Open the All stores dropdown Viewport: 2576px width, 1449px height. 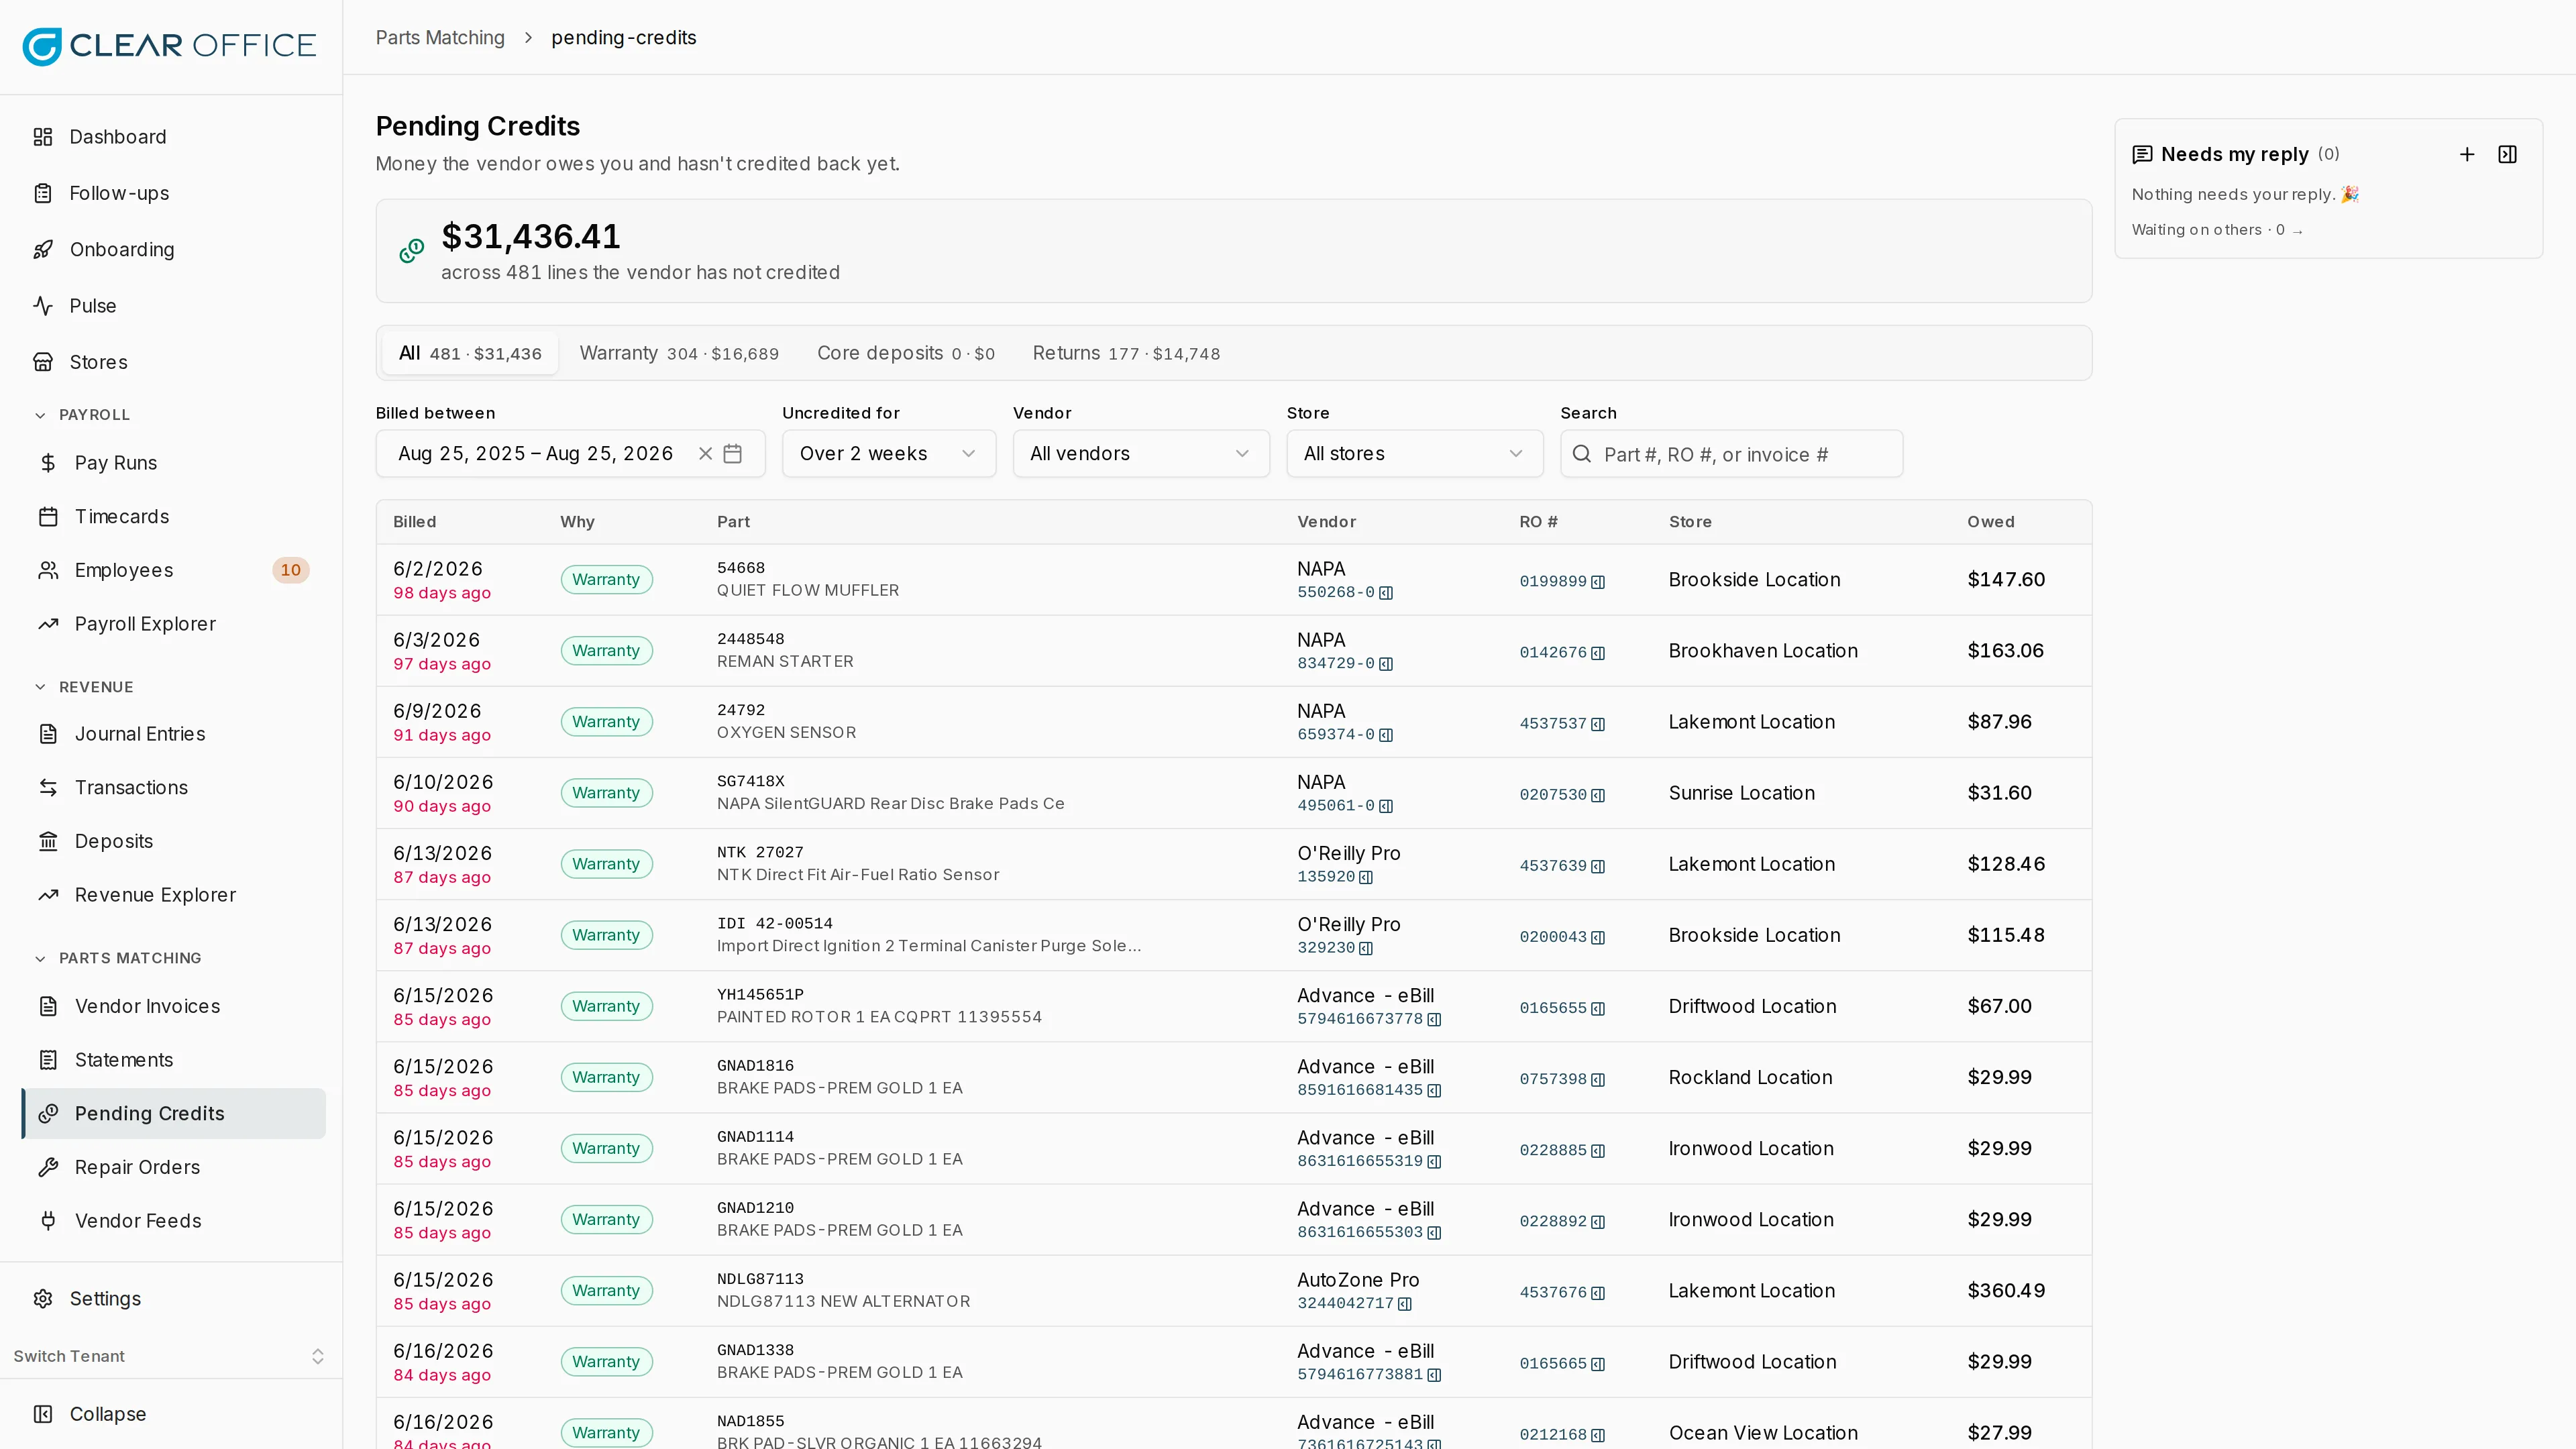click(1414, 454)
